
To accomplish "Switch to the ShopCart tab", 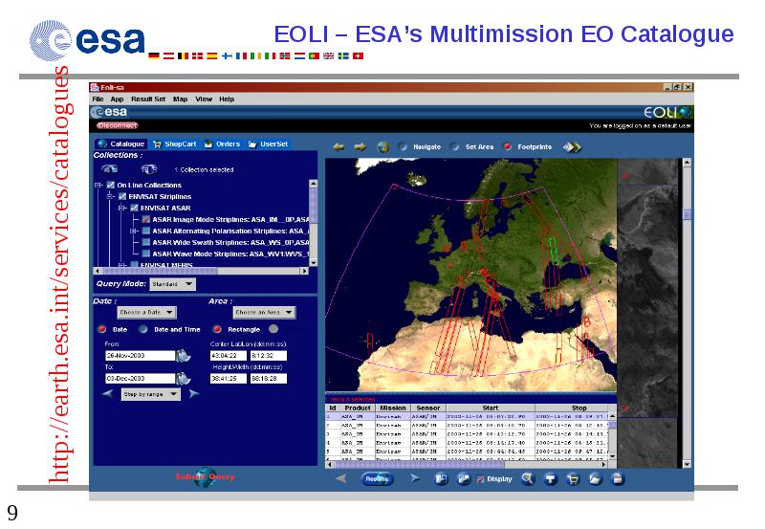I will (174, 143).
